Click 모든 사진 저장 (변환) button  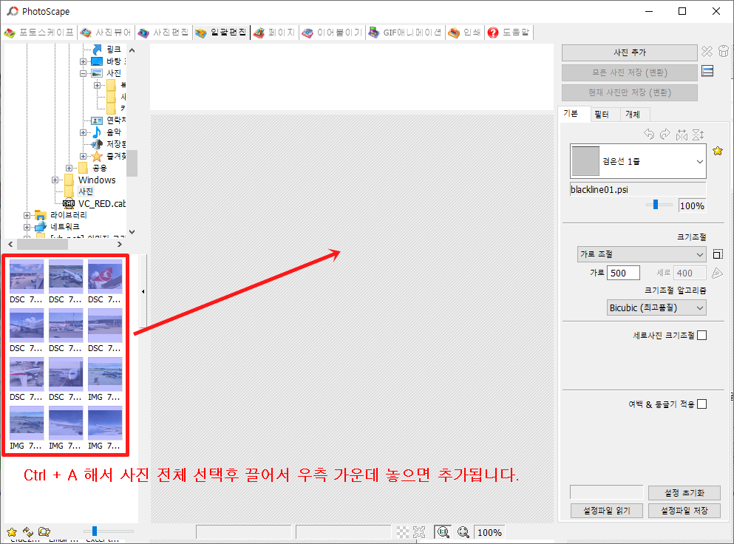click(630, 72)
